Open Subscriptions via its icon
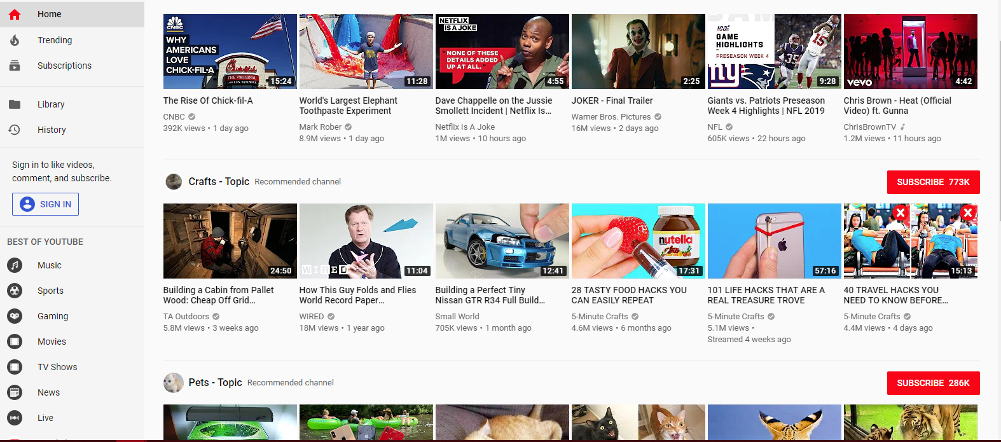The height and width of the screenshot is (442, 1001). (15, 66)
